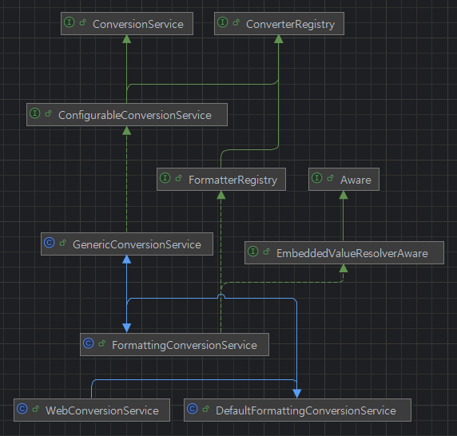Select the Aware interface node
This screenshot has width=457, height=436.
click(344, 180)
